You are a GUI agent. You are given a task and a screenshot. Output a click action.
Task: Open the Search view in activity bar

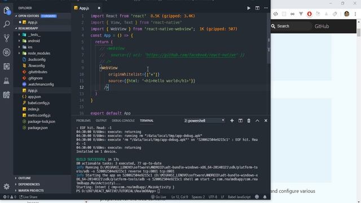(7, 24)
